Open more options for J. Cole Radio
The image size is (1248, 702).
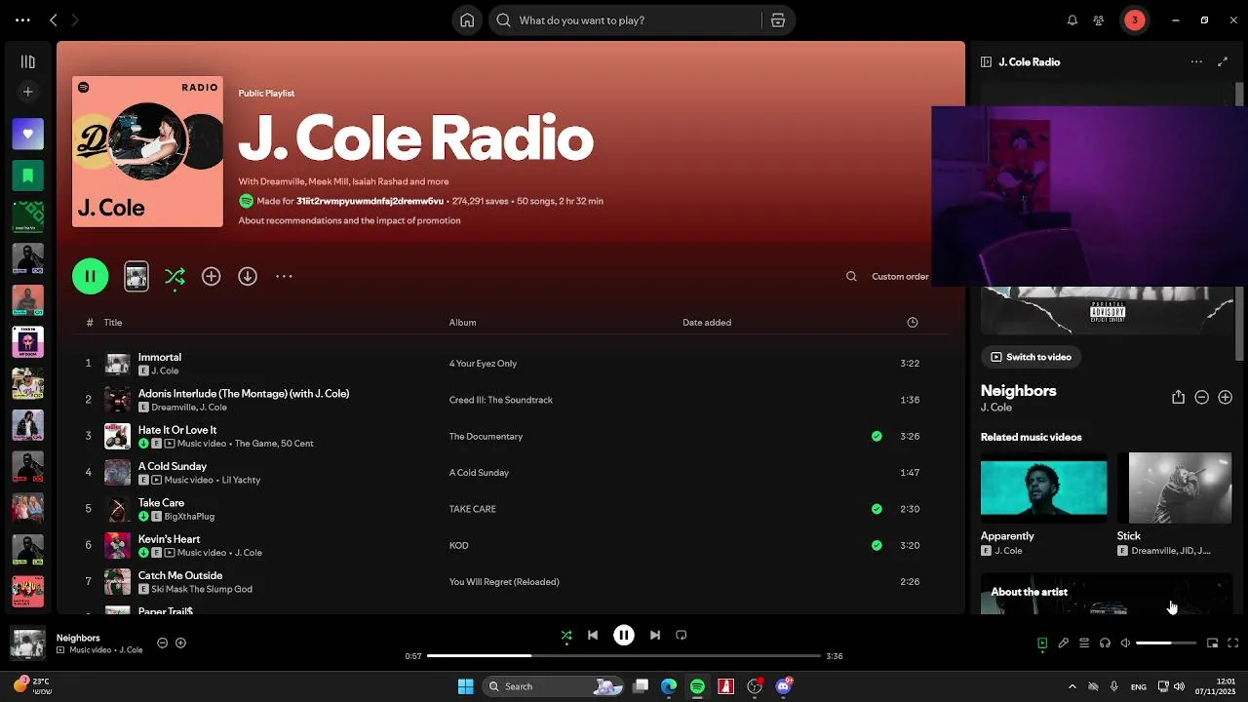(x=284, y=277)
